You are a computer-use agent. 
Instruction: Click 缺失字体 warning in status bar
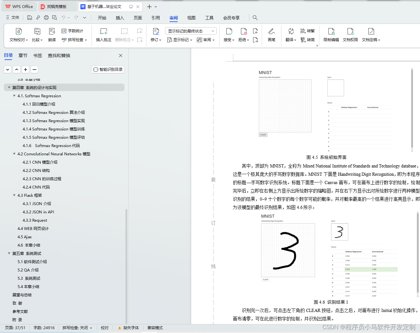128,328
